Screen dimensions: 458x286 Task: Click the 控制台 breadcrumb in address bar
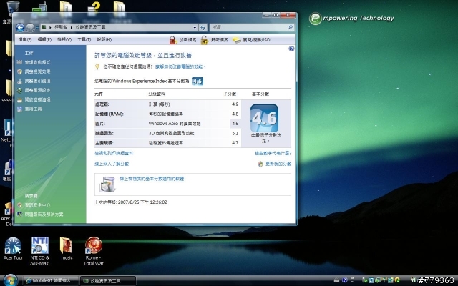[x=61, y=27]
